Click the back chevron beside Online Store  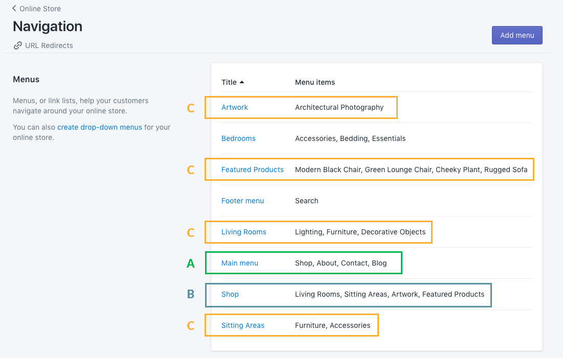pos(14,9)
